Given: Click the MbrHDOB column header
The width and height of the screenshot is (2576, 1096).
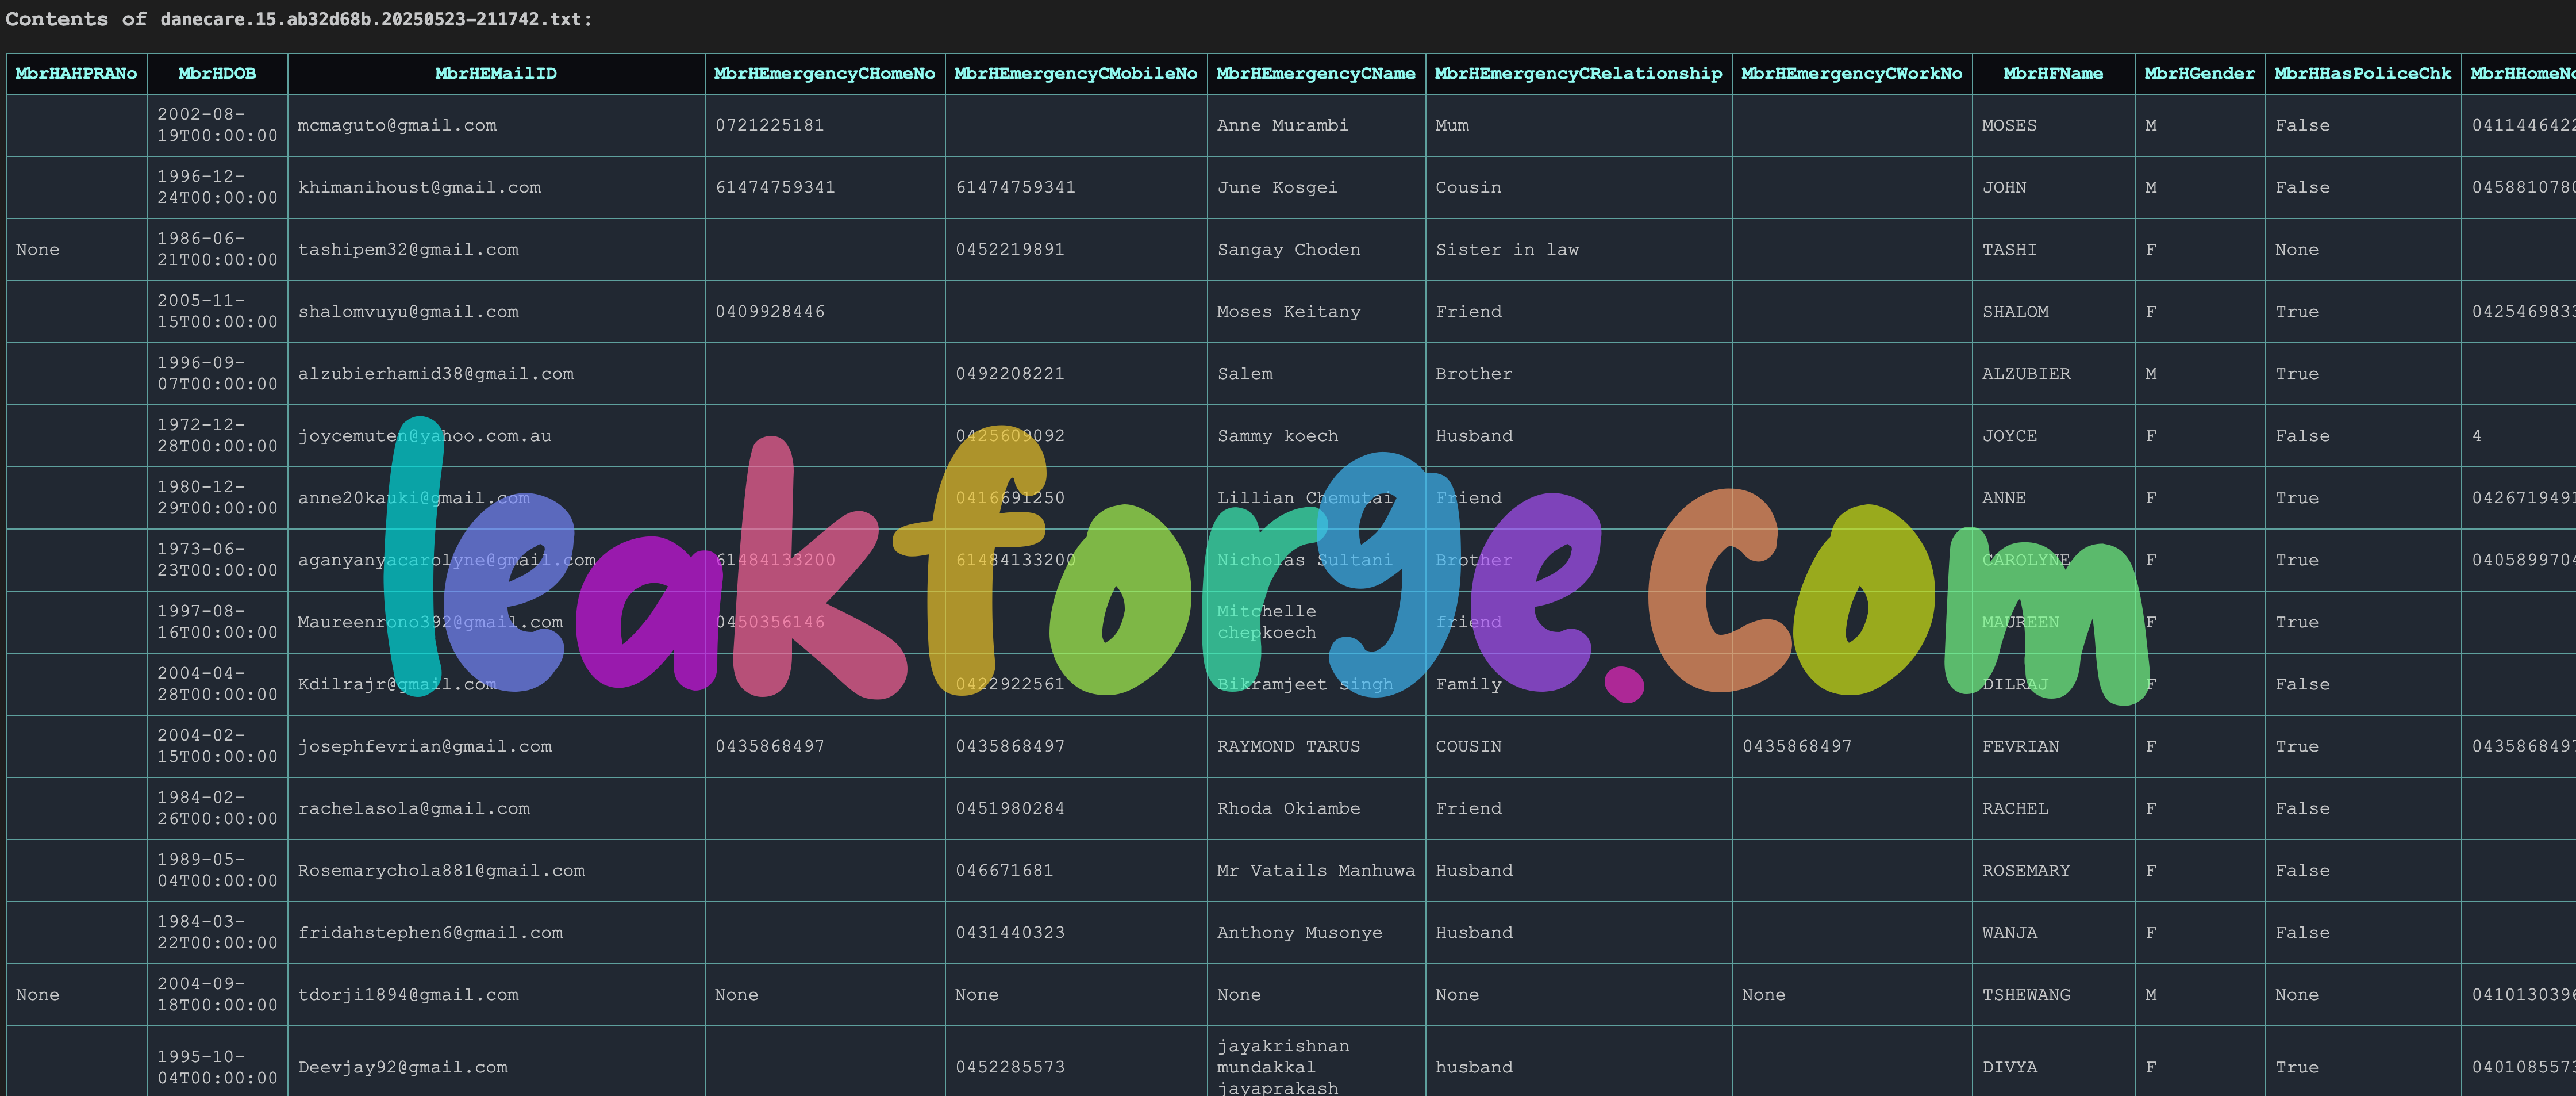Looking at the screenshot, I should (217, 74).
